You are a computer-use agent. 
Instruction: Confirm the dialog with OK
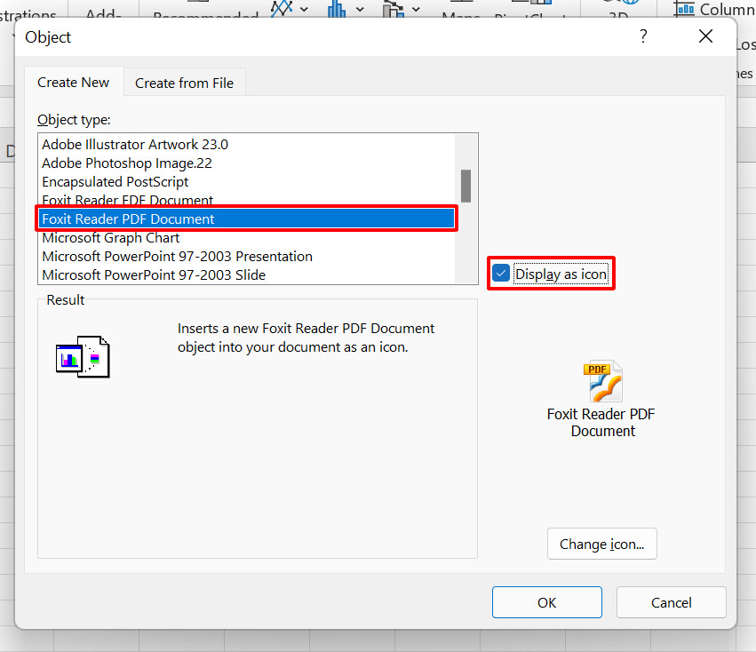tap(546, 602)
